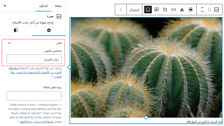Open the learn more about anchor links link
The image size is (224, 126).
coord(36,122)
